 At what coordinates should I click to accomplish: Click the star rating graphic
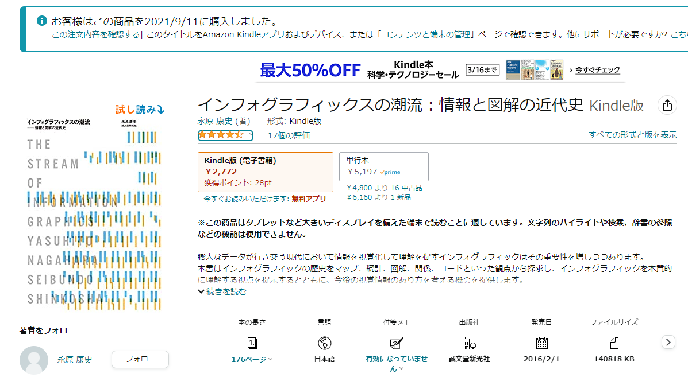click(225, 135)
